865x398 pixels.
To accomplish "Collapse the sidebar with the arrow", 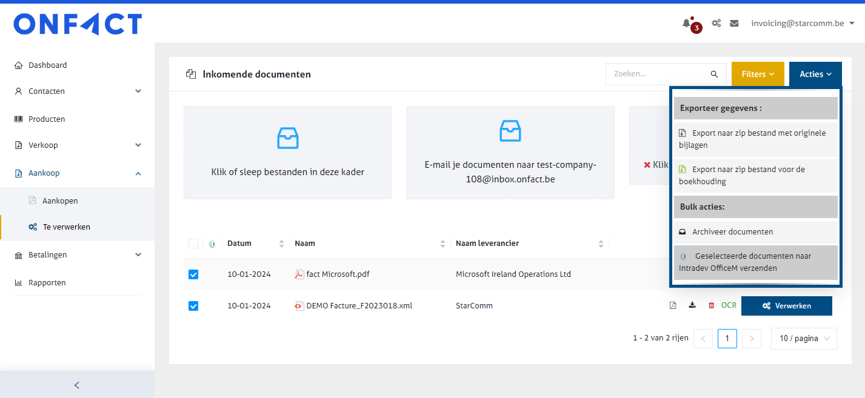I will tap(77, 385).
